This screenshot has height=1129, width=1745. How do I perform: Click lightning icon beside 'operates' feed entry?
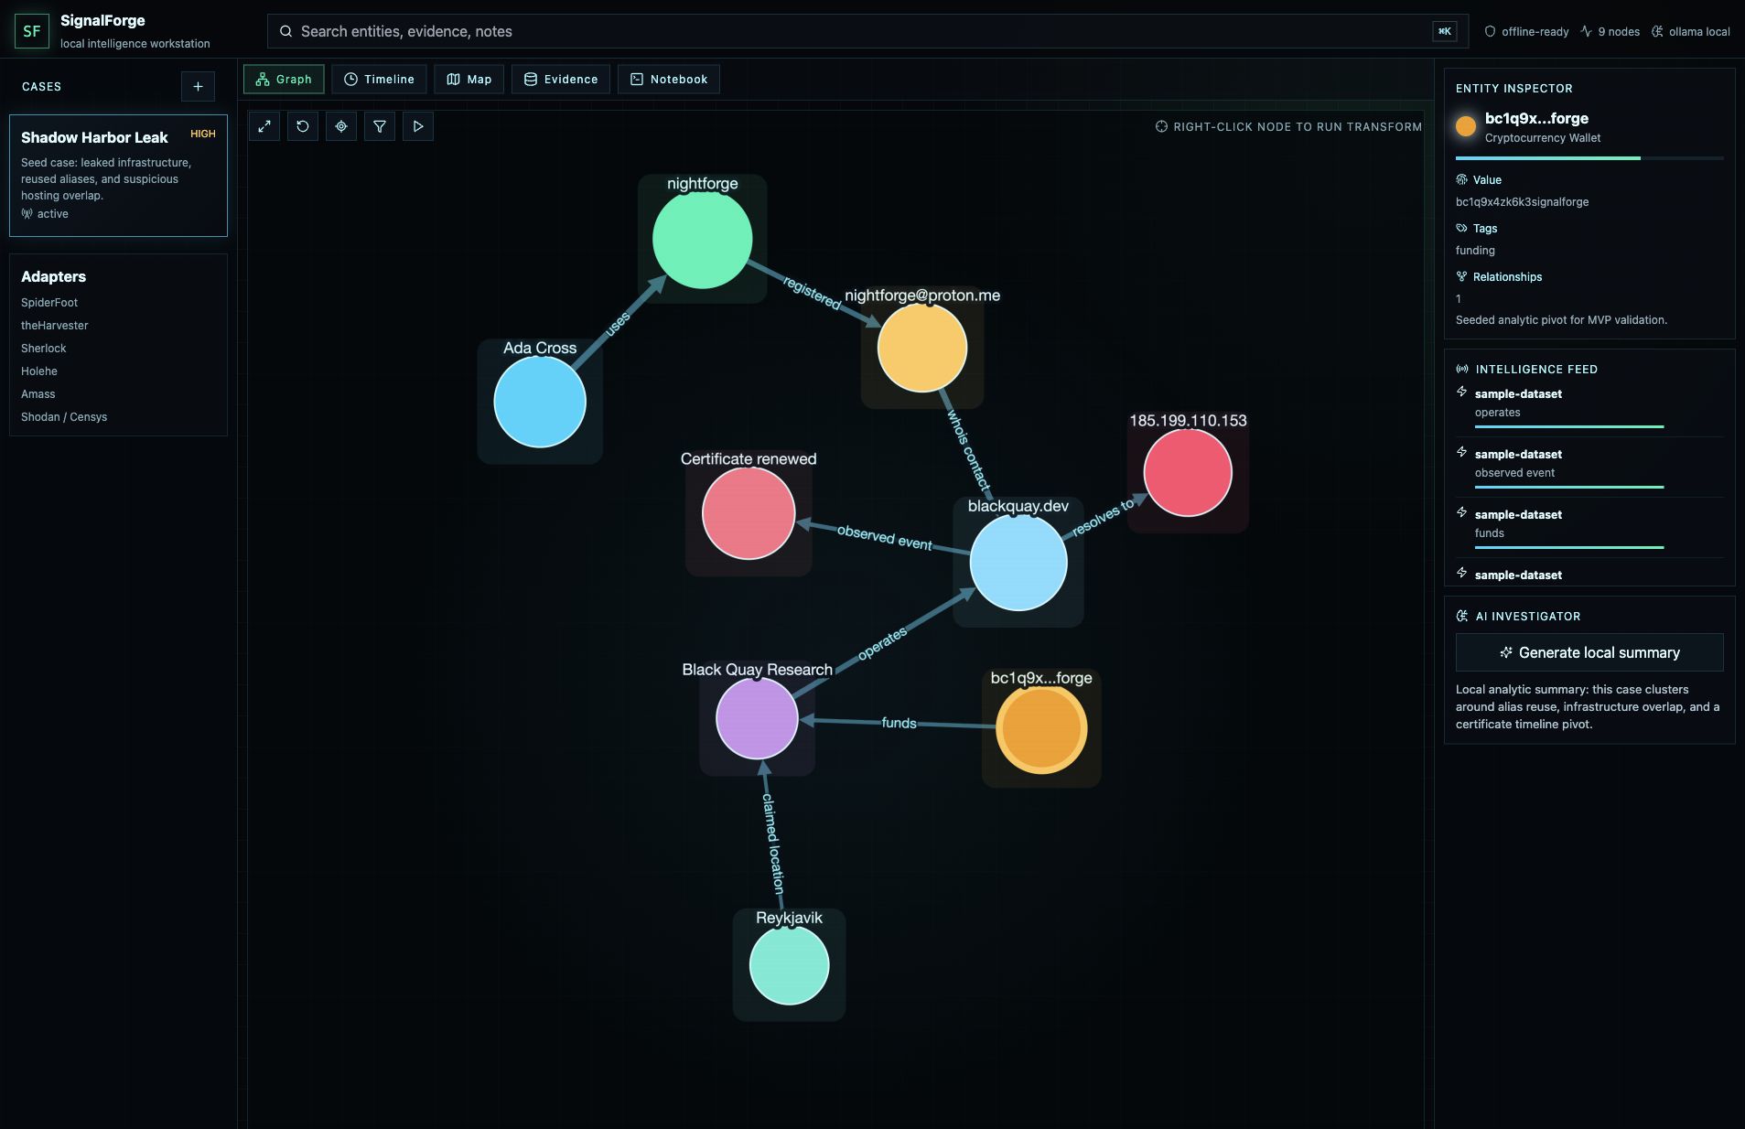tap(1461, 392)
